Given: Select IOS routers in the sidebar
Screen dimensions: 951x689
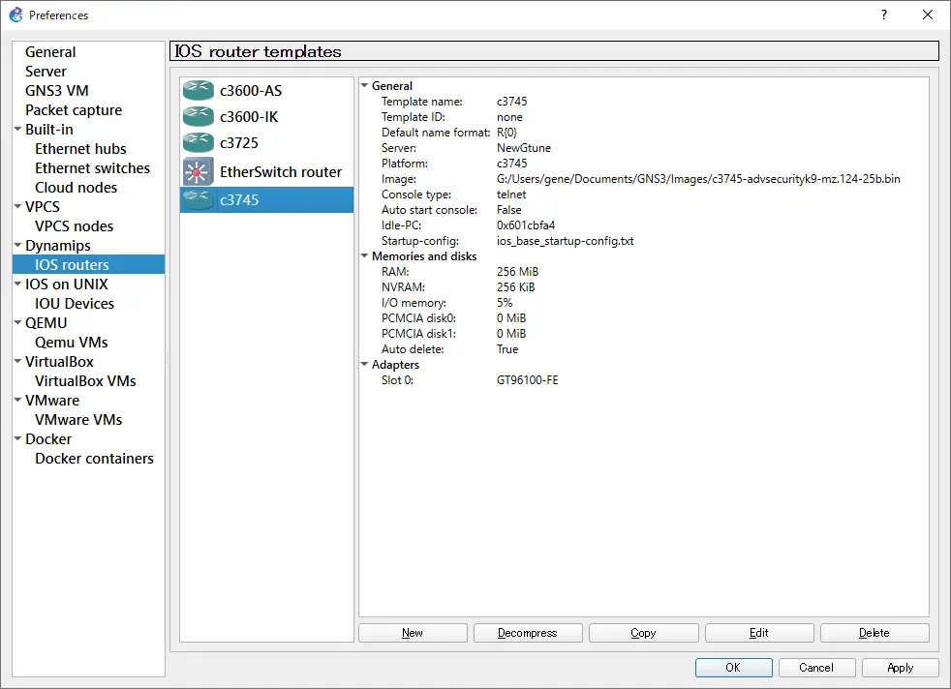Looking at the screenshot, I should click(x=88, y=265).
